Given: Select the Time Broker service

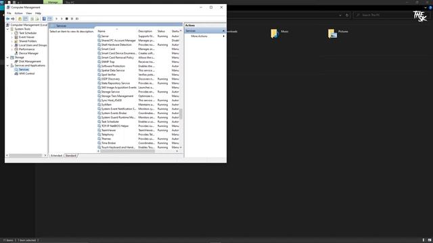Looking at the screenshot, I should 138,143.
